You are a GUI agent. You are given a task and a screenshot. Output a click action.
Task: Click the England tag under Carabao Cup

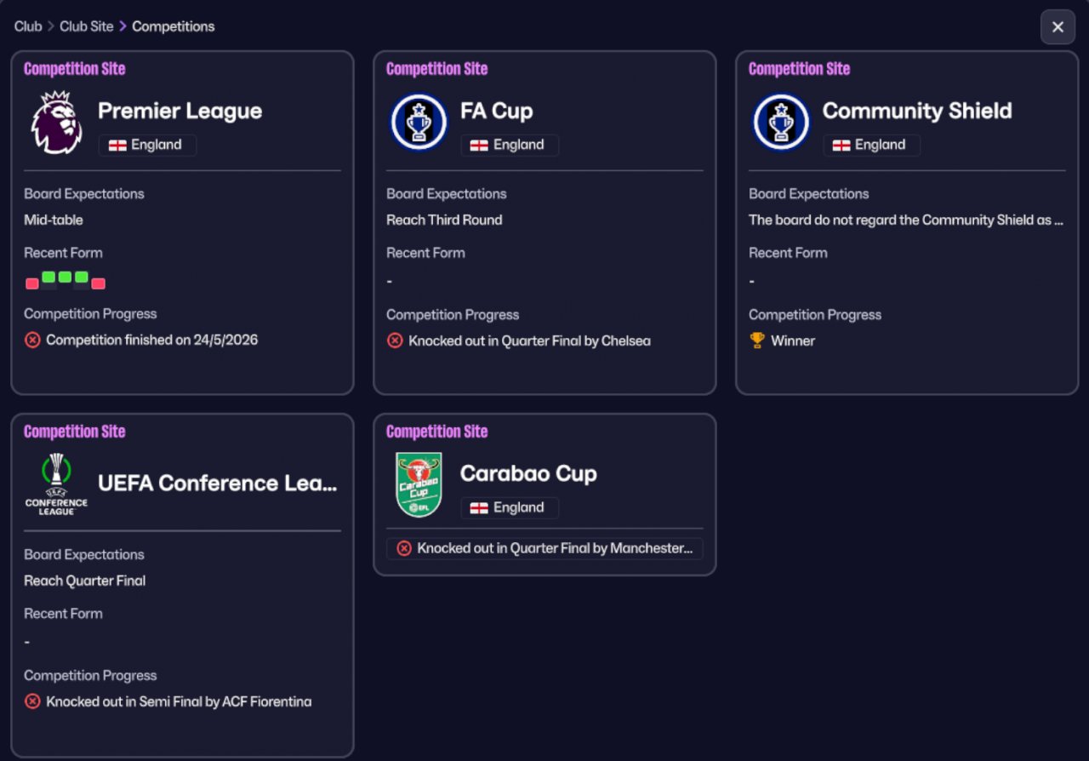[510, 507]
